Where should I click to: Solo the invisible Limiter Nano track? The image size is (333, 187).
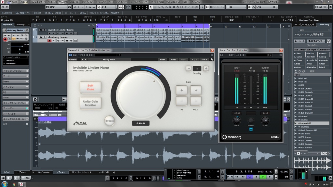click(x=45, y=30)
